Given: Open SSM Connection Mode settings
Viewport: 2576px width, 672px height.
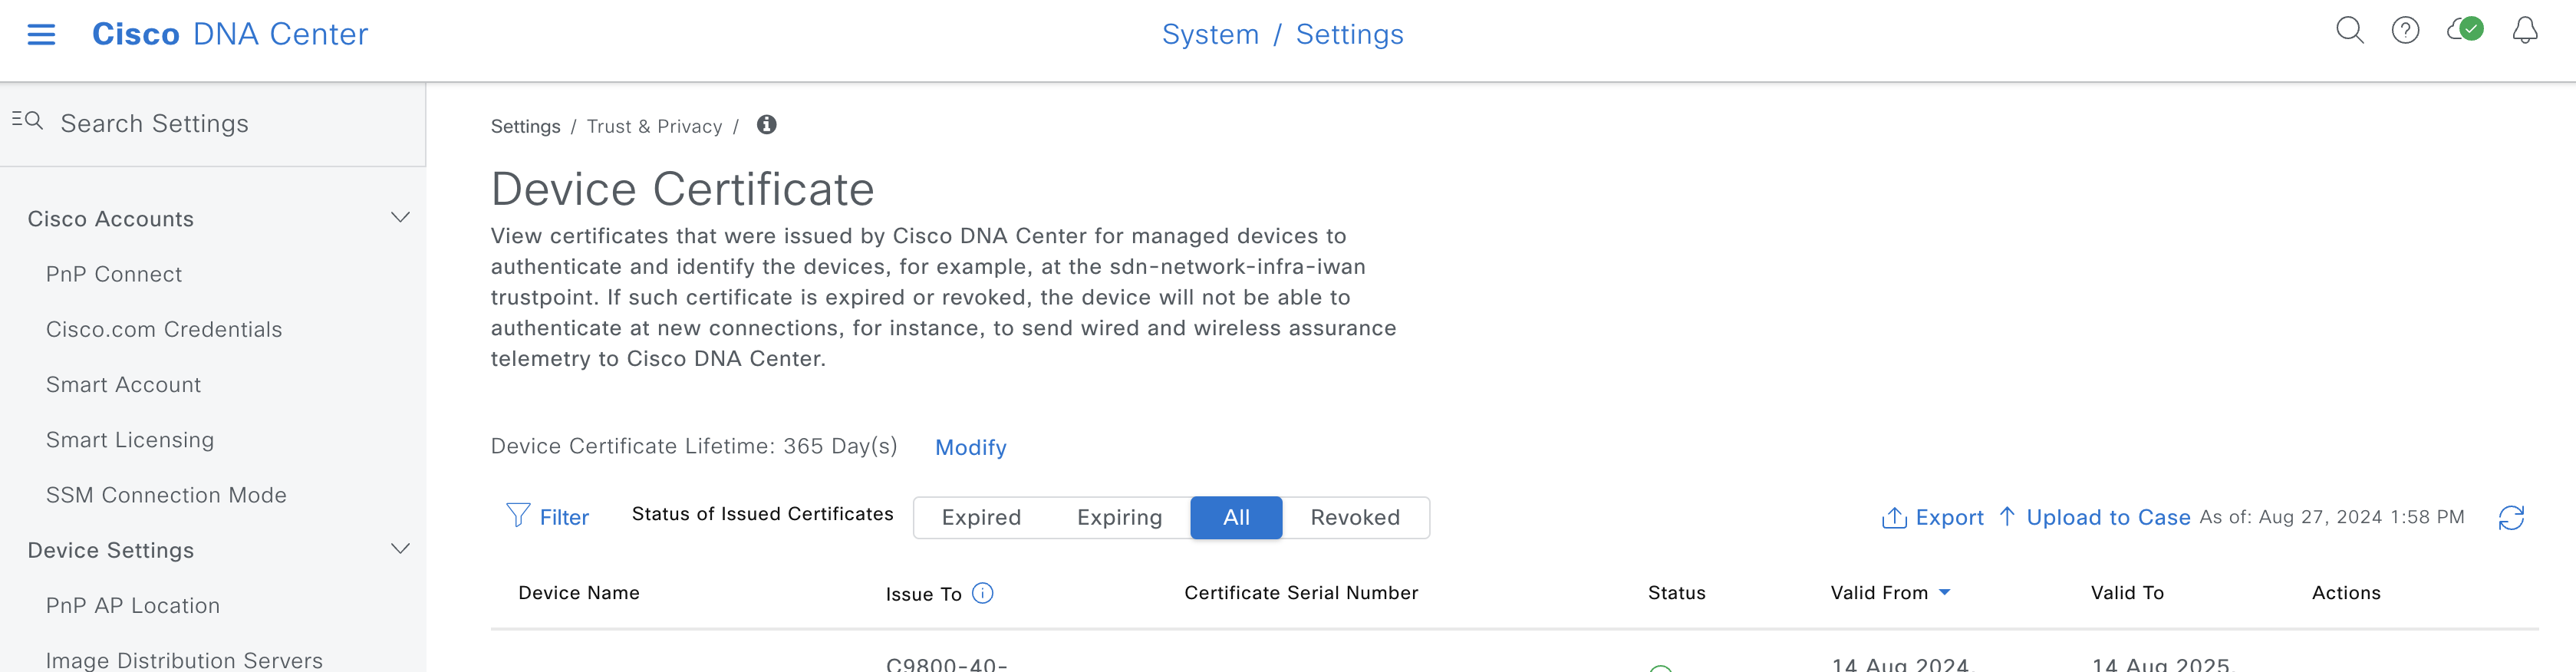Looking at the screenshot, I should [x=166, y=495].
